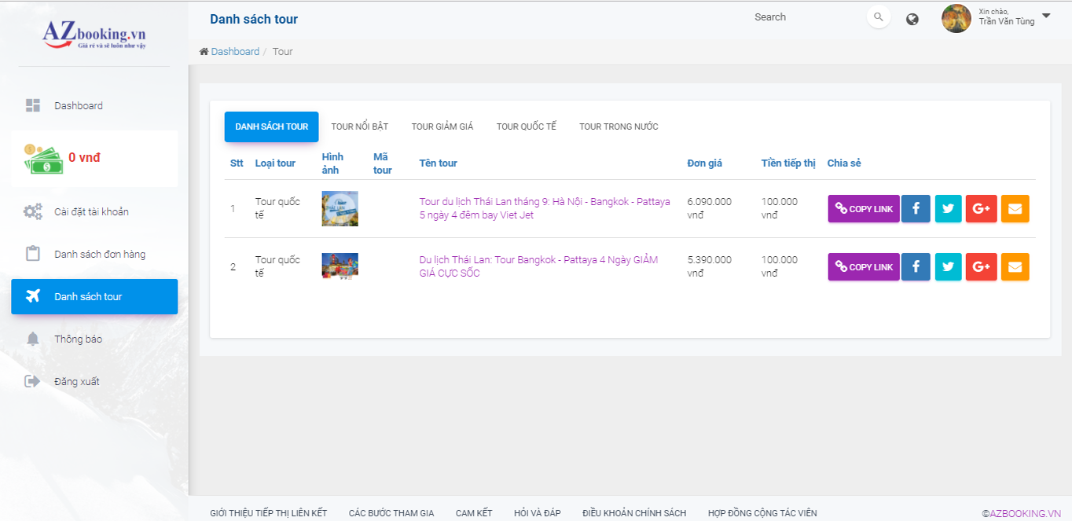Screen dimensions: 1072x521
Task: Share first tour on Twitter
Action: tap(948, 209)
